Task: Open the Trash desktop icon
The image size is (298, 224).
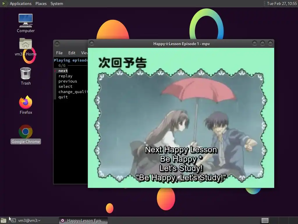Action: pyautogui.click(x=26, y=76)
